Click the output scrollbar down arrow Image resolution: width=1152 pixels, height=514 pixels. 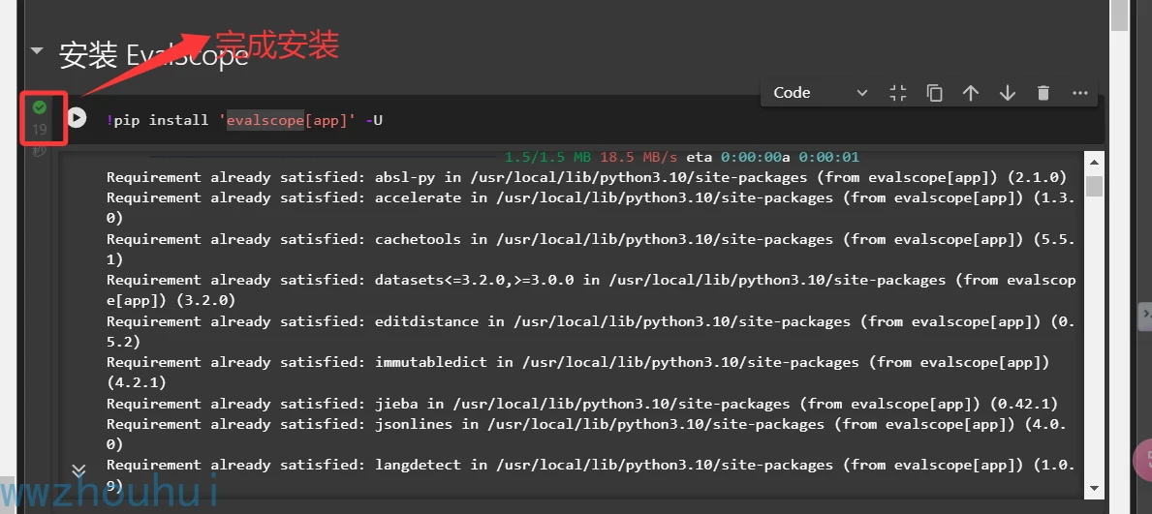pyautogui.click(x=1094, y=488)
